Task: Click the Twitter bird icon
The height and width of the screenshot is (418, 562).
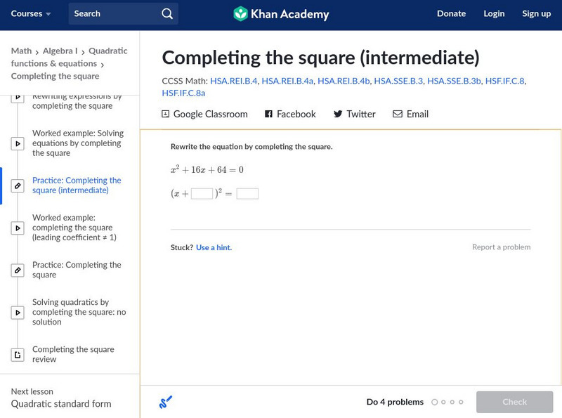Action: (x=338, y=114)
